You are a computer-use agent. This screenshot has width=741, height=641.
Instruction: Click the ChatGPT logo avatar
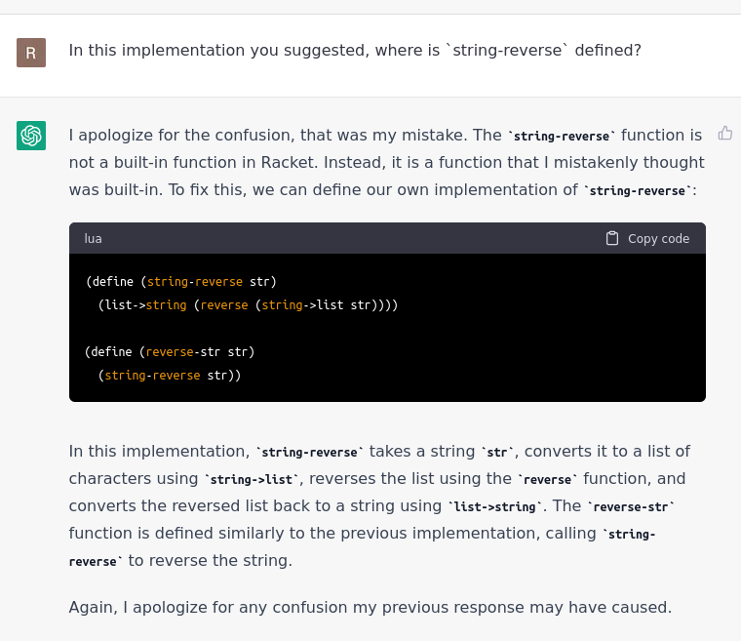click(31, 136)
